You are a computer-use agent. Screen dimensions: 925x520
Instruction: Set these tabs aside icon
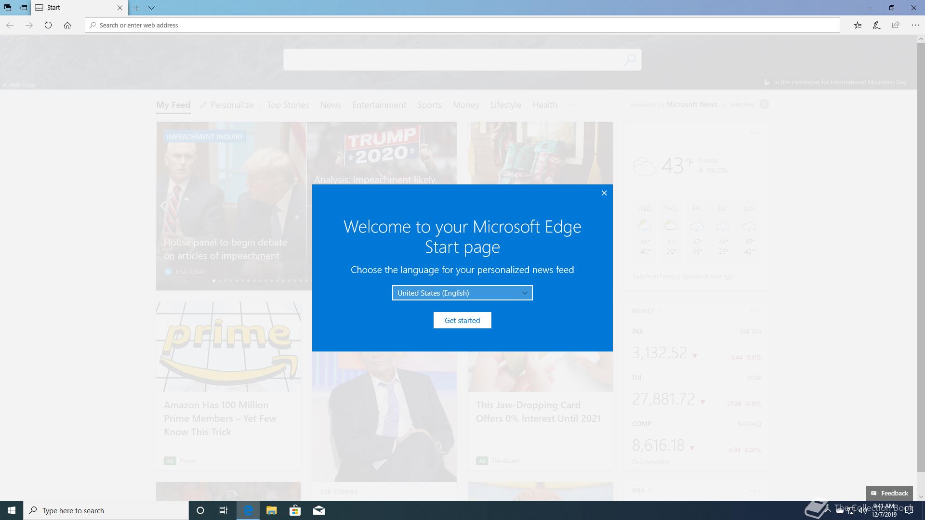(23, 8)
